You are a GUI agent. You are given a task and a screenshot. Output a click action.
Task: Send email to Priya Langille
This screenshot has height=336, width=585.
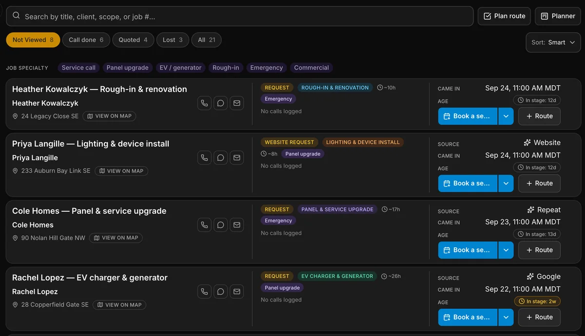237,158
